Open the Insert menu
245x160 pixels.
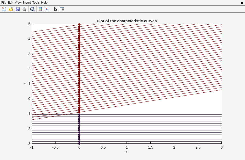27,3
